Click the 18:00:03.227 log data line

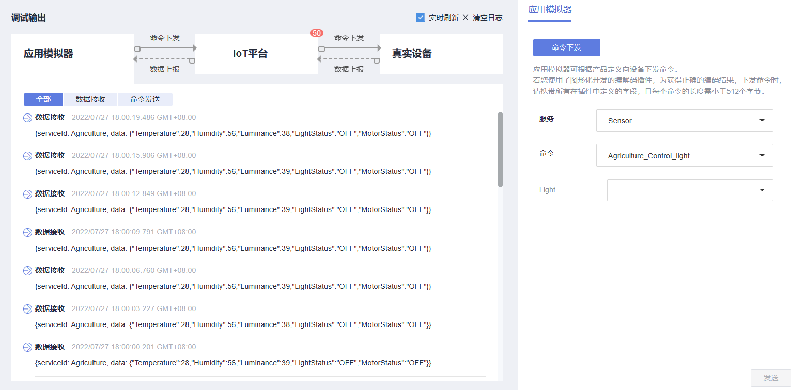click(233, 324)
